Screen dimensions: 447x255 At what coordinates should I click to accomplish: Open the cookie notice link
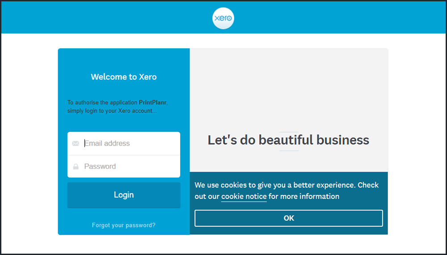tap(244, 196)
